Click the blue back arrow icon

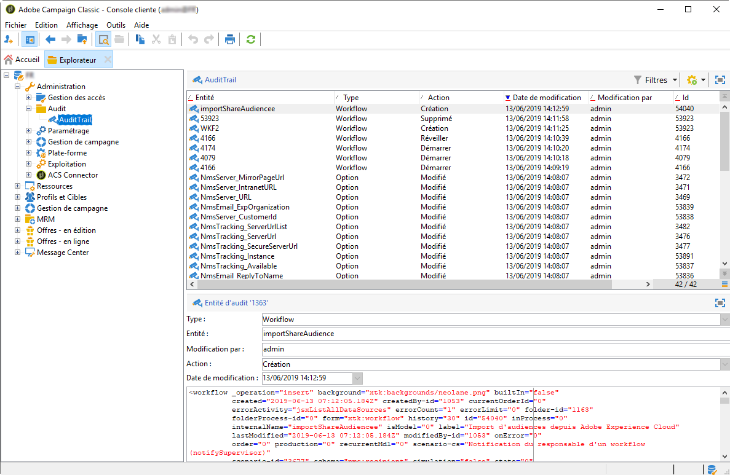click(x=50, y=39)
